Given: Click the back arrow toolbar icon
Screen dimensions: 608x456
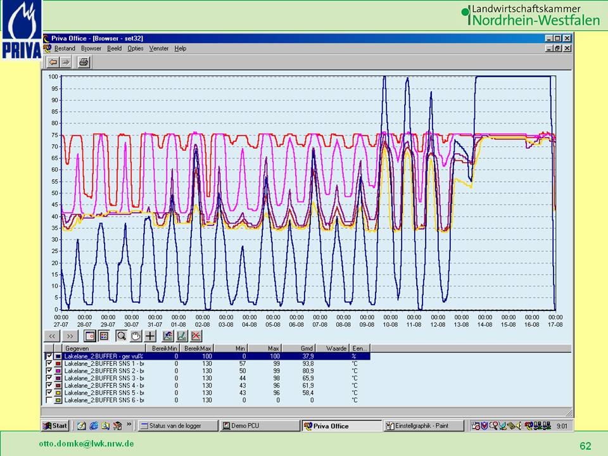Looking at the screenshot, I should point(53,62).
